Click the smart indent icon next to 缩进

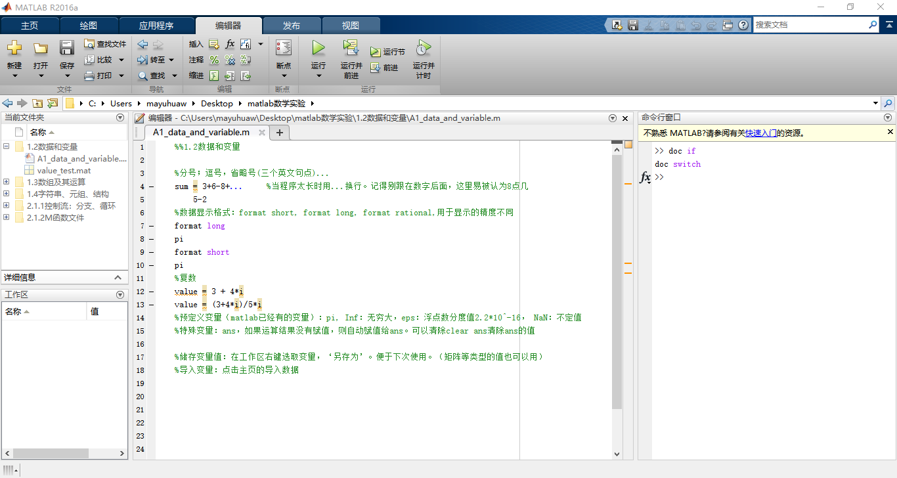(213, 76)
